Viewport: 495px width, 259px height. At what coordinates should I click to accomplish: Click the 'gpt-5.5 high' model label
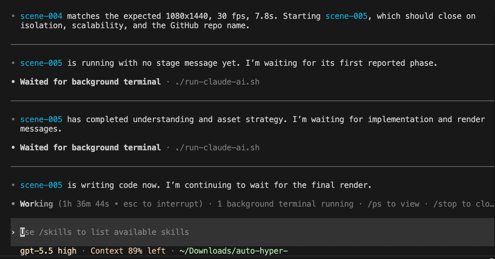click(x=48, y=251)
